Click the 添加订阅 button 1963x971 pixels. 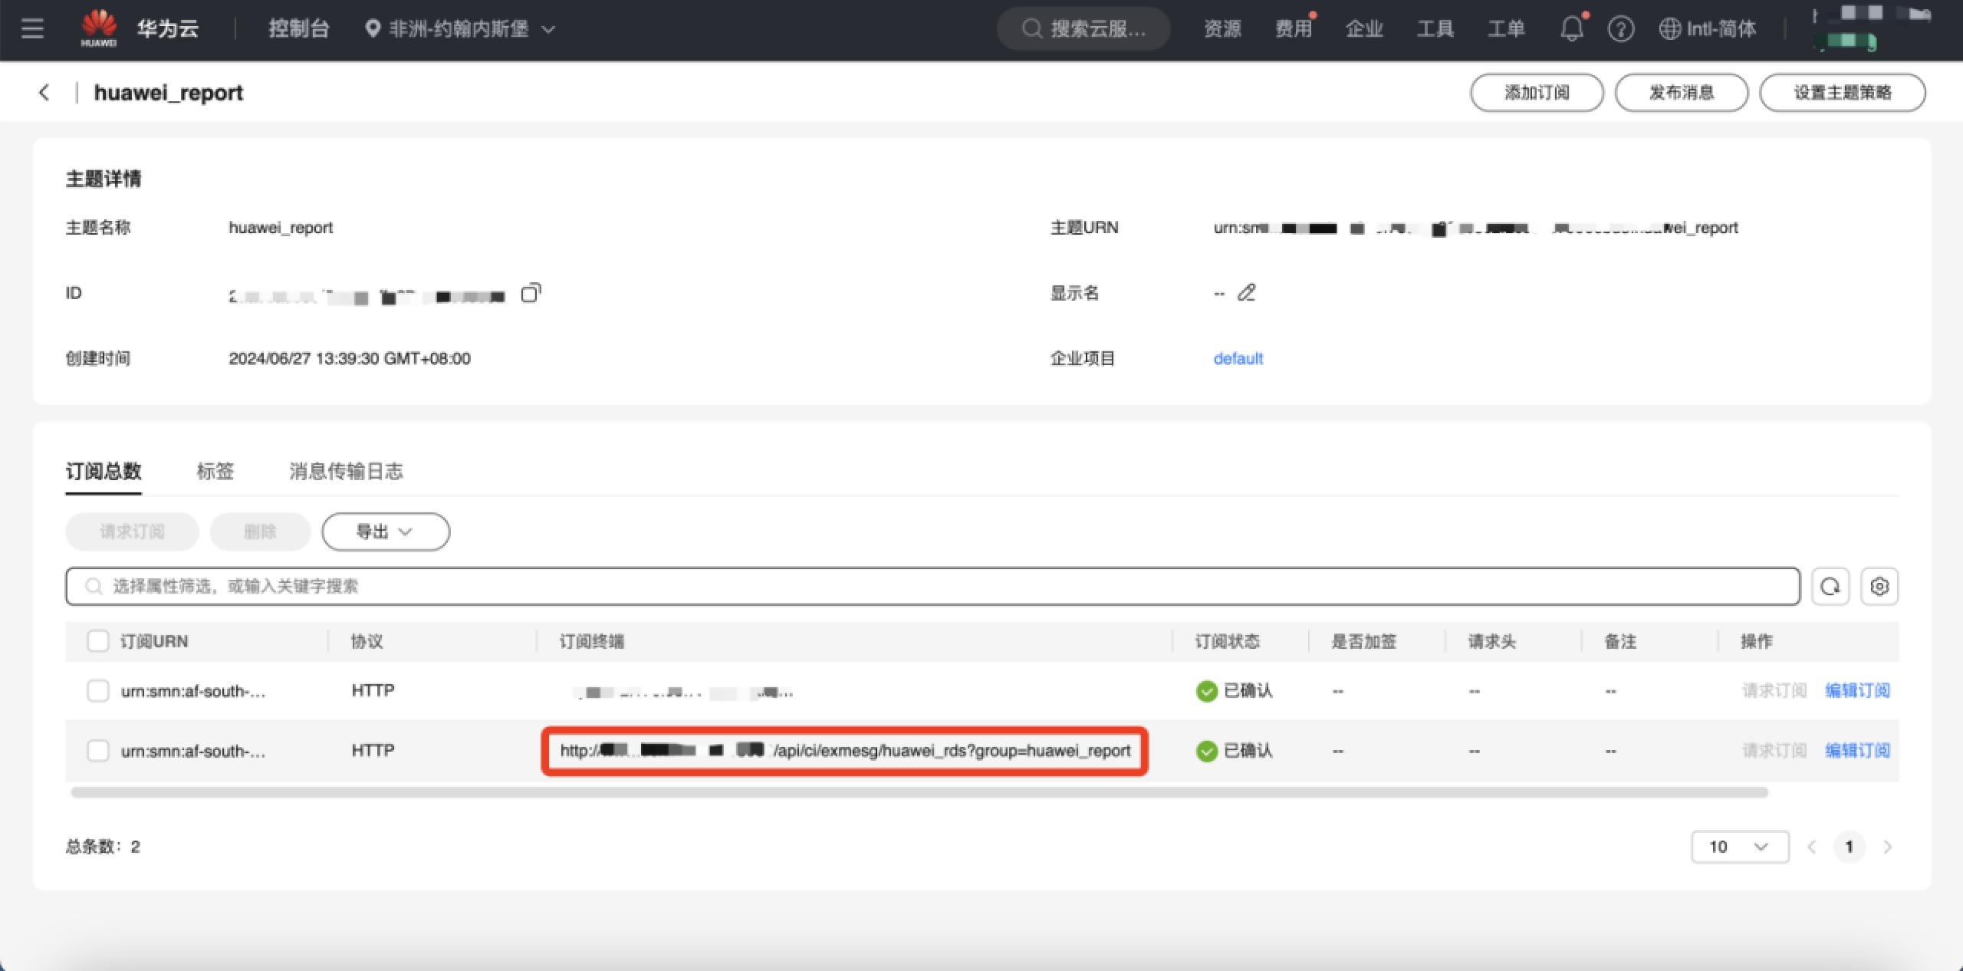[1536, 93]
